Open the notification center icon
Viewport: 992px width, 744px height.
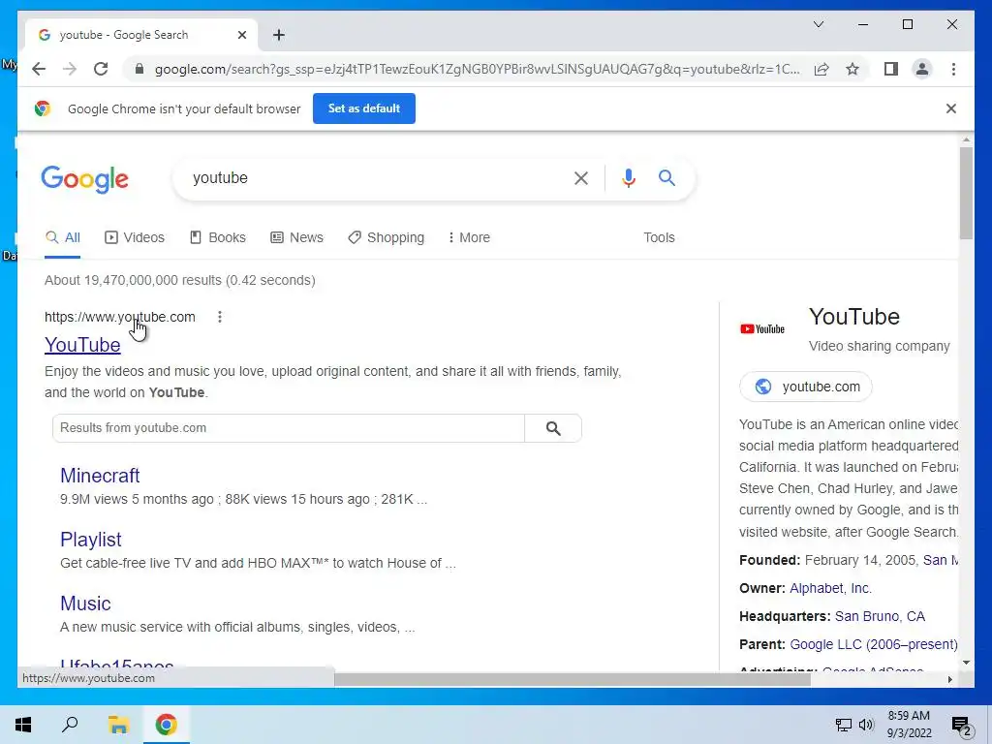962,725
